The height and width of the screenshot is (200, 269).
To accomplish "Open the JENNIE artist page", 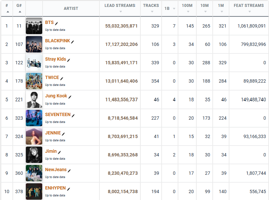I will click(x=53, y=133).
